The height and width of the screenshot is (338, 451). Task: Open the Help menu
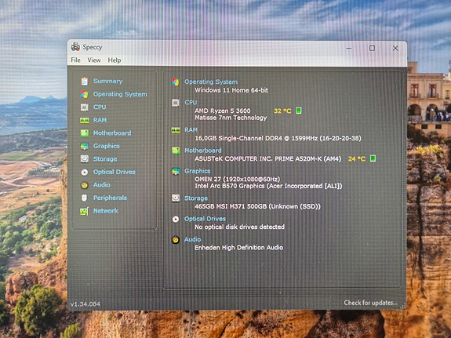click(x=115, y=60)
